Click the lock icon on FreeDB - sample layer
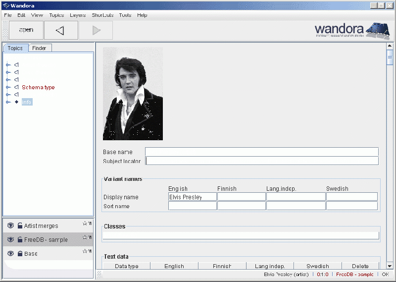Screen dimensions: 396x282 coord(20,240)
